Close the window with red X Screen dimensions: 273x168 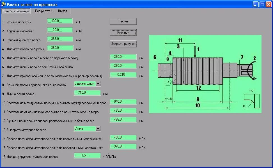[x=268, y=4]
